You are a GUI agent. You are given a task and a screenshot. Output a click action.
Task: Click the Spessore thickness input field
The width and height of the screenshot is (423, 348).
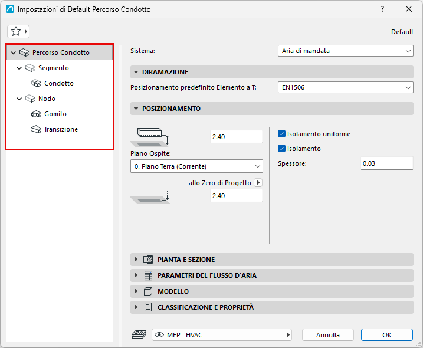[x=387, y=163]
